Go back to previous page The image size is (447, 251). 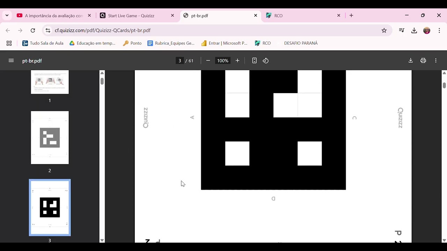point(8,31)
